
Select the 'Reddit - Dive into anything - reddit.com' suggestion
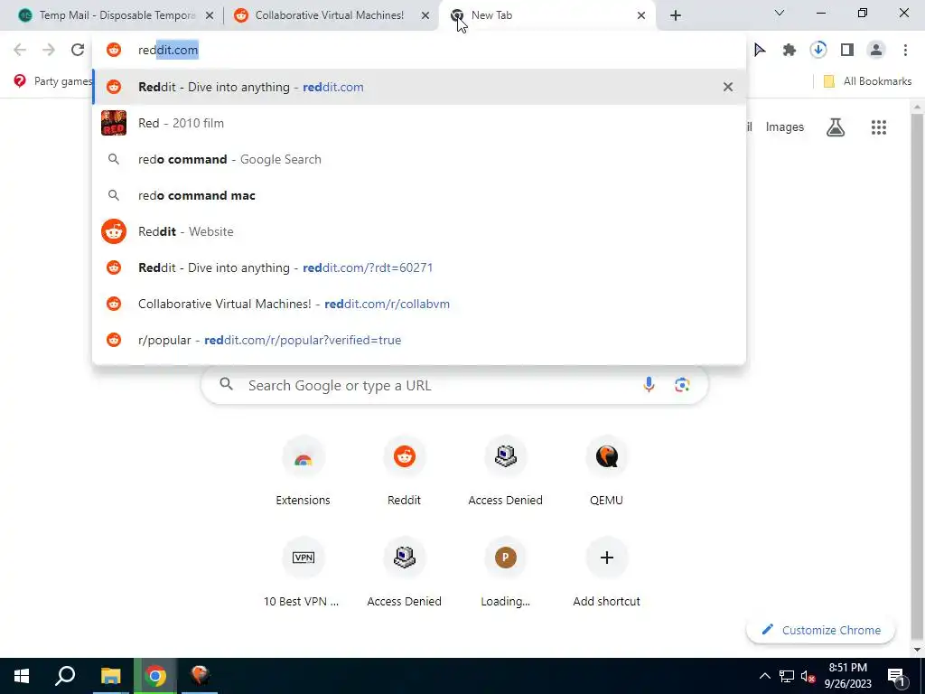(419, 87)
